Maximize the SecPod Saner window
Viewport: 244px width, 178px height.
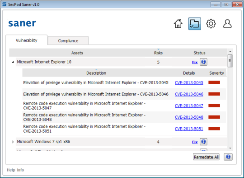(226, 5)
